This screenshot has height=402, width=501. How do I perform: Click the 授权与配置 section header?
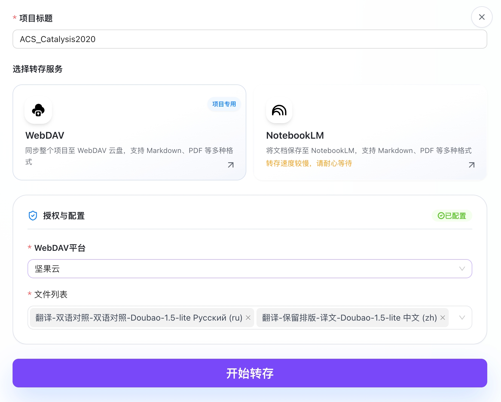63,216
